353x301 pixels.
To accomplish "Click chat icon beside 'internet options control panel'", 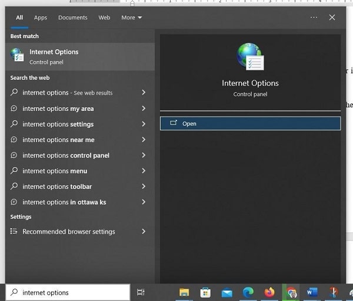I will tap(14, 155).
